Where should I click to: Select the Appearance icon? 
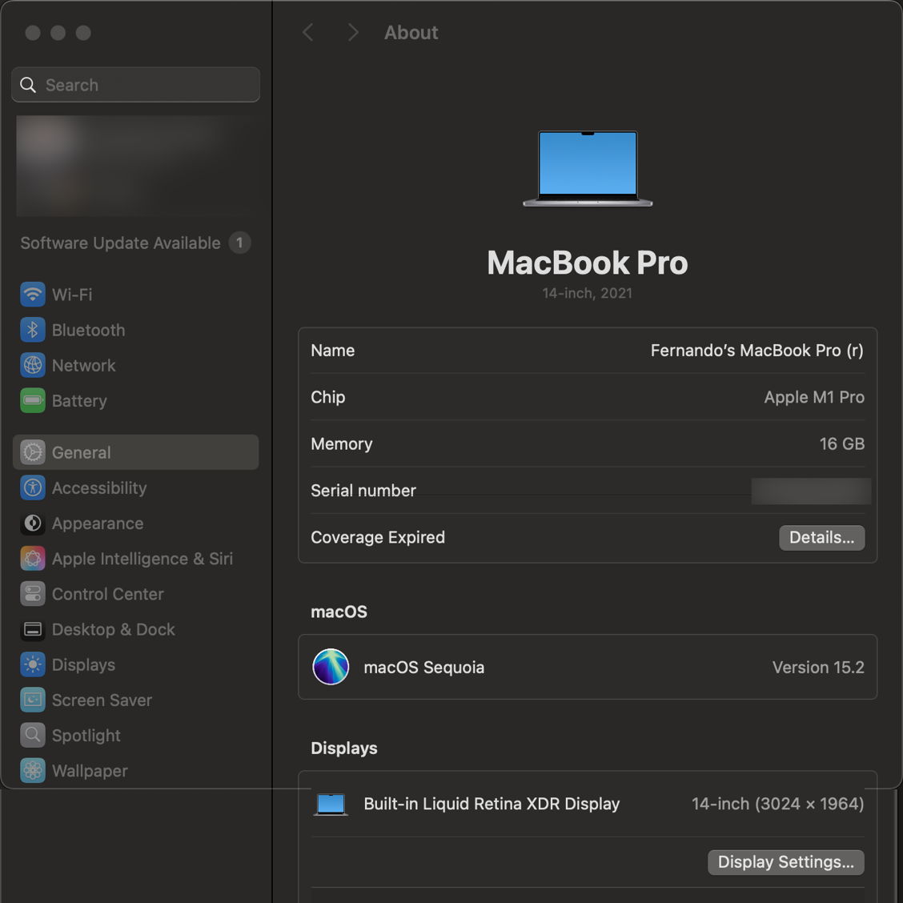pyautogui.click(x=33, y=524)
